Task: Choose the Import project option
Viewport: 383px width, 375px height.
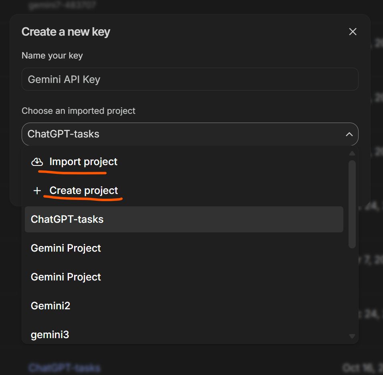Action: (x=83, y=162)
